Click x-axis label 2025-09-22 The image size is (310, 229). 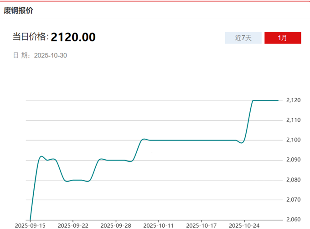tap(73, 225)
